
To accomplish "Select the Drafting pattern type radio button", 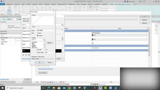I will click(24, 21).
